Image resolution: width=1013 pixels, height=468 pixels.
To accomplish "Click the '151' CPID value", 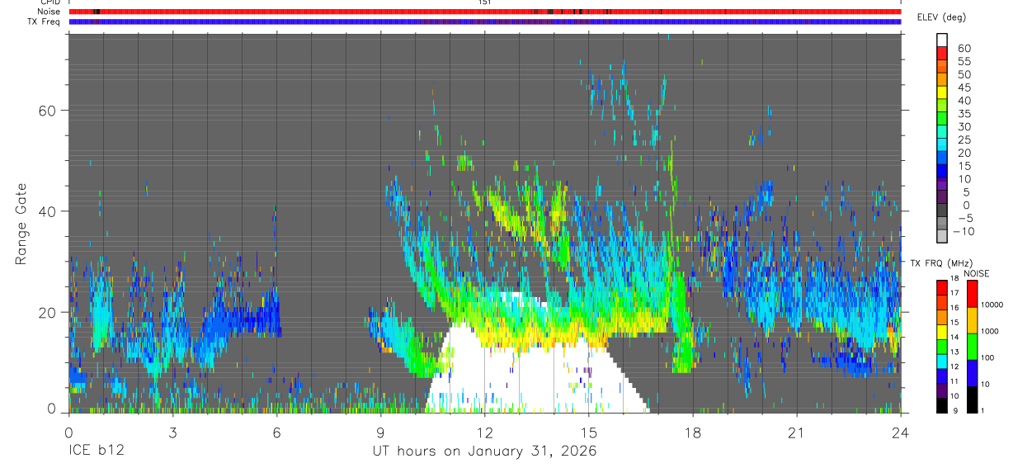I will [484, 2].
